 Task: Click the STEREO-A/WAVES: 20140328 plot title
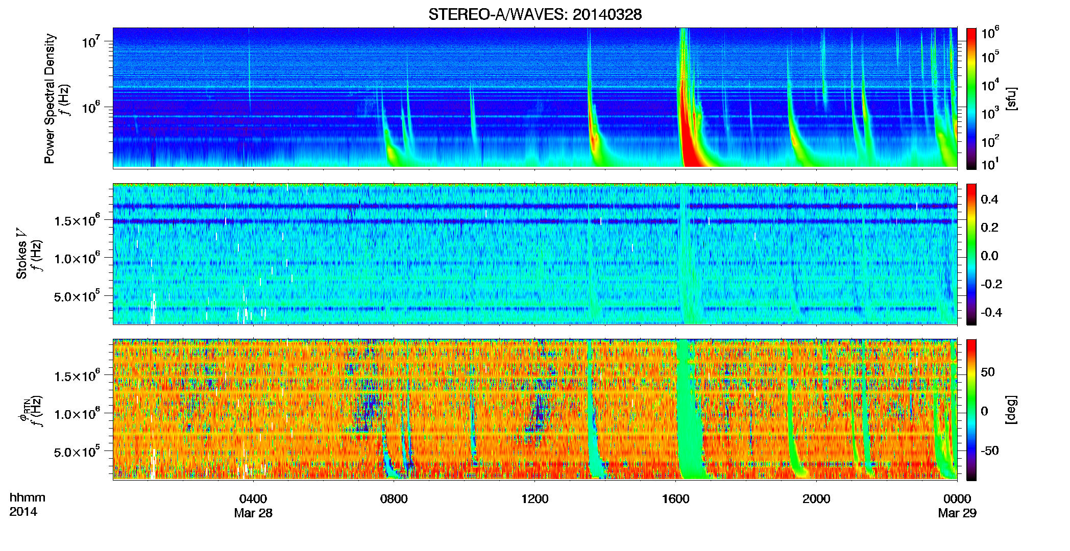535,14
